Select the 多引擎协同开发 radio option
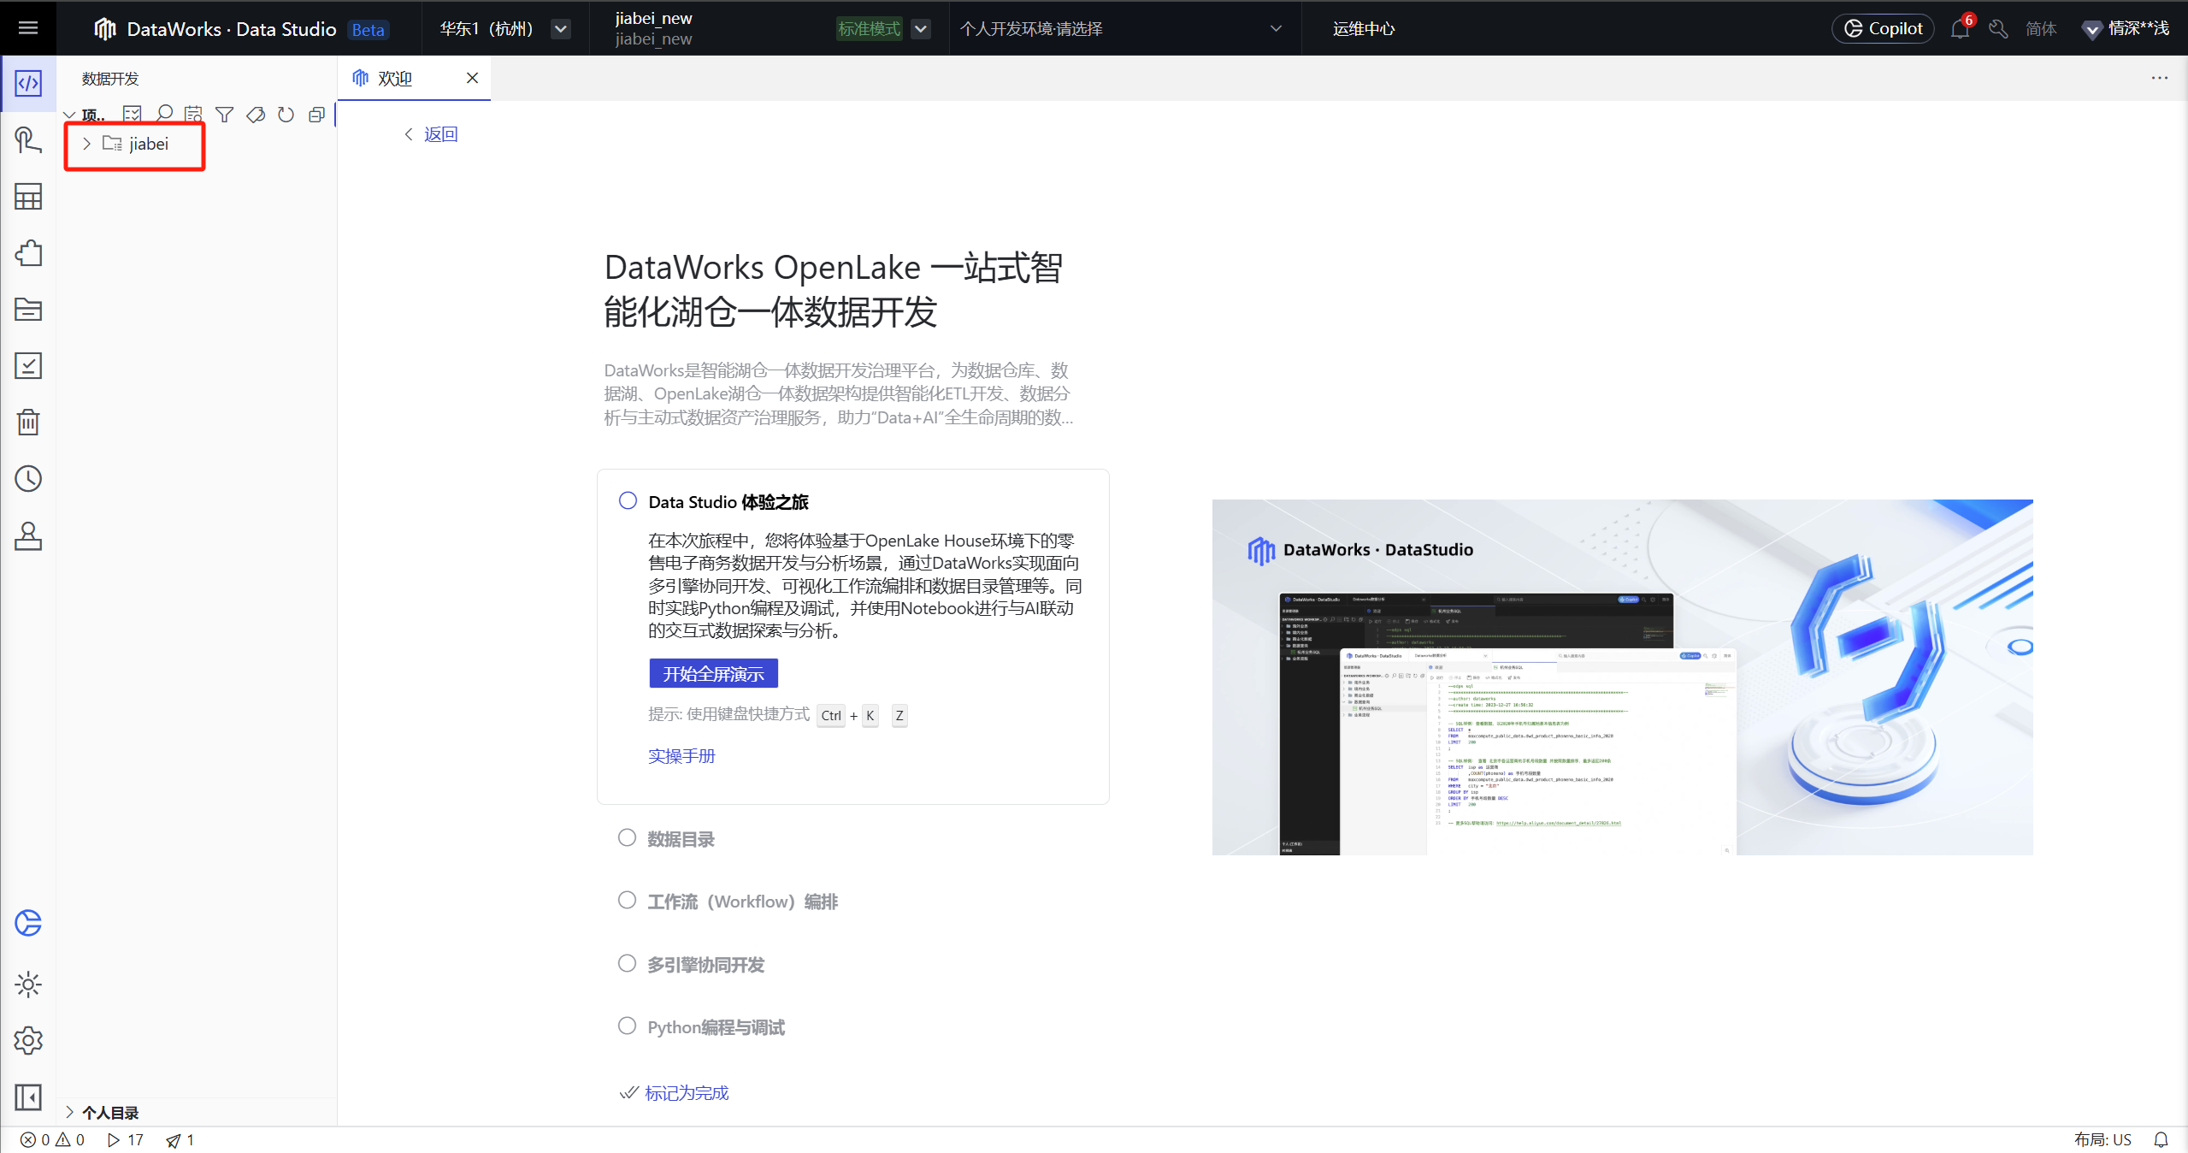 (x=628, y=964)
